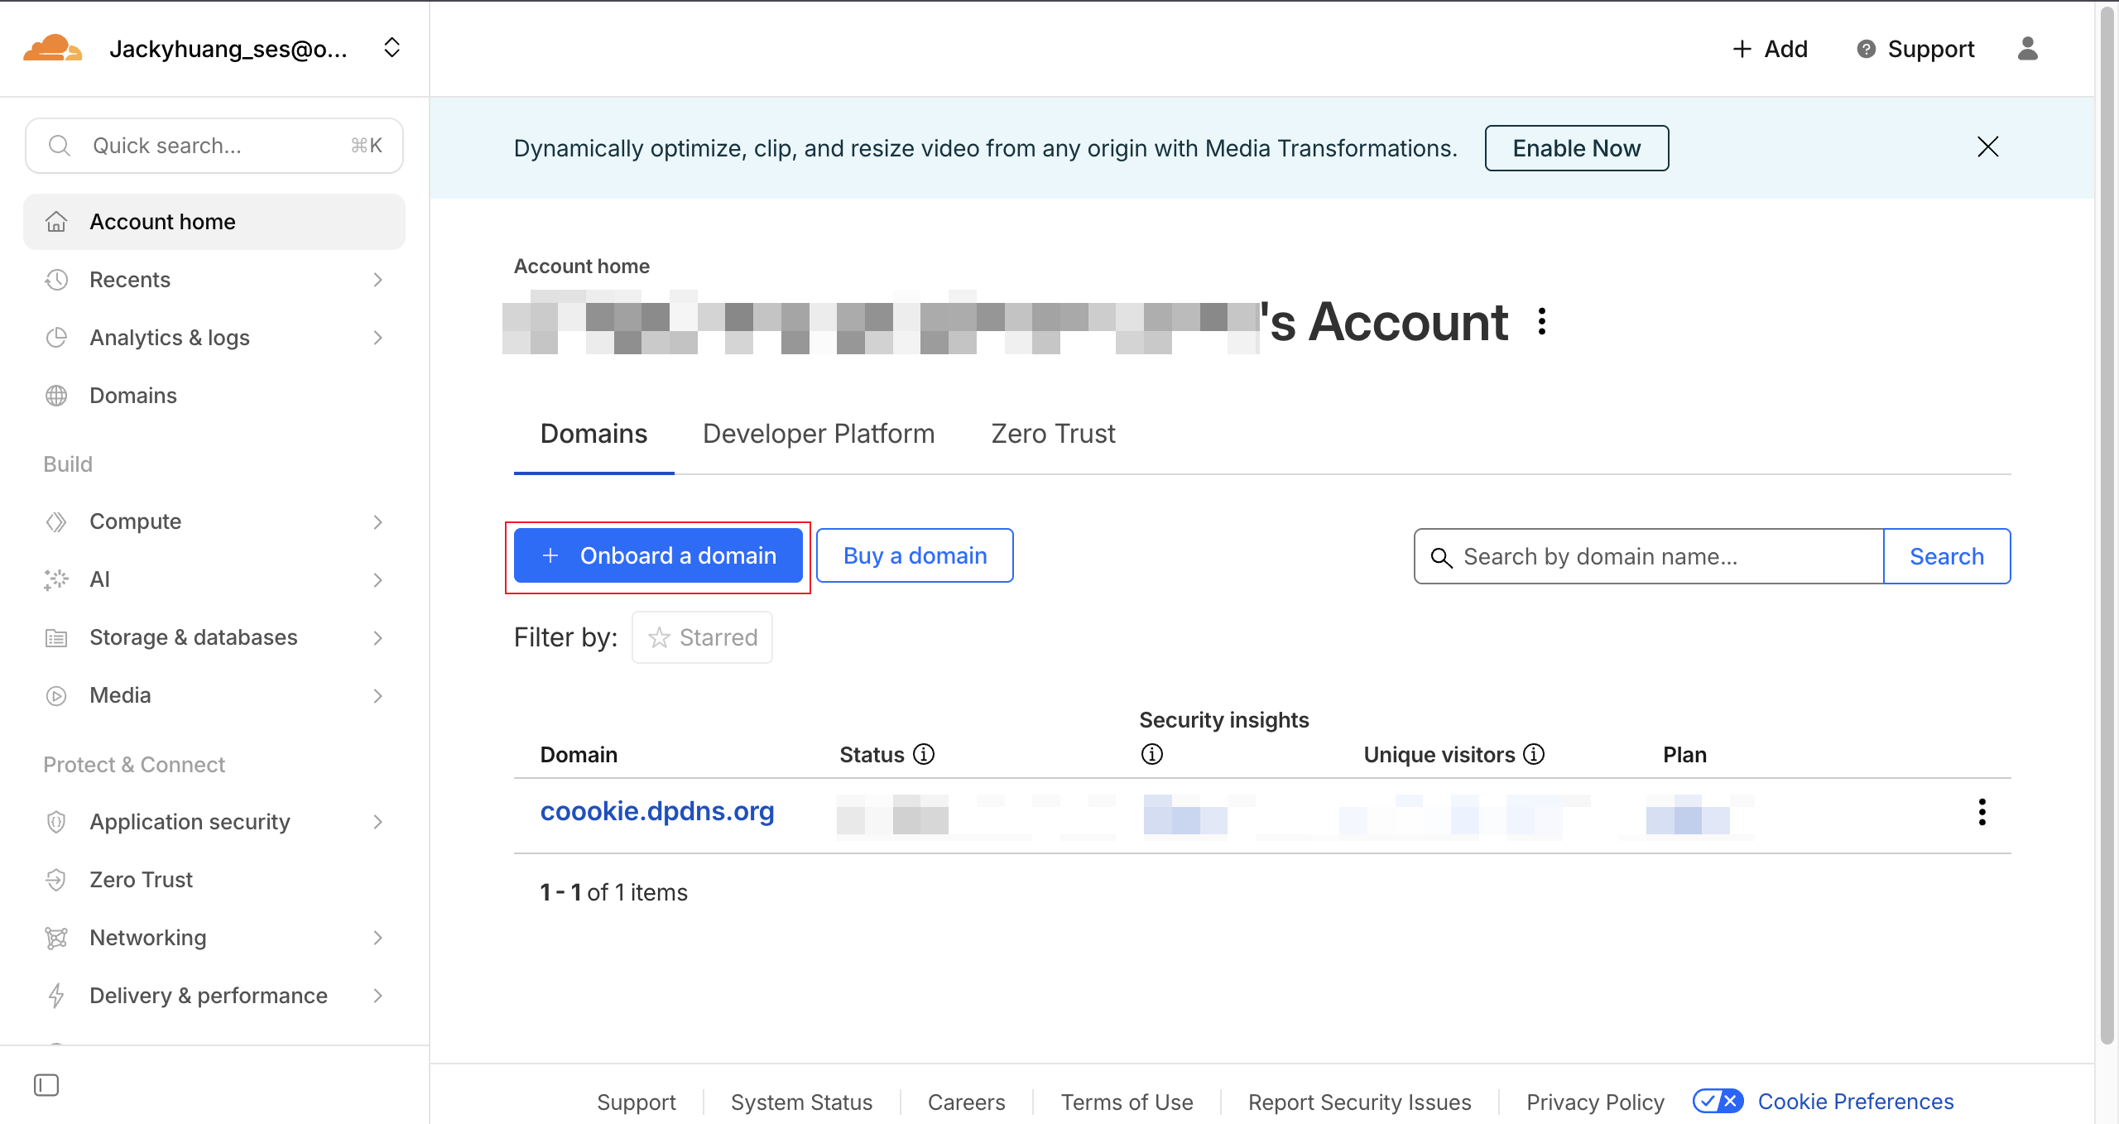Click the Cloudflare logo icon

pos(52,48)
